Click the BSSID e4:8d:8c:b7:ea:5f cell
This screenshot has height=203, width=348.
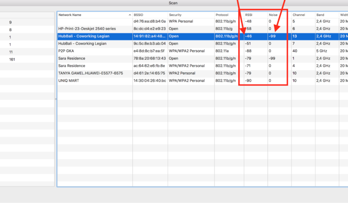(x=149, y=51)
